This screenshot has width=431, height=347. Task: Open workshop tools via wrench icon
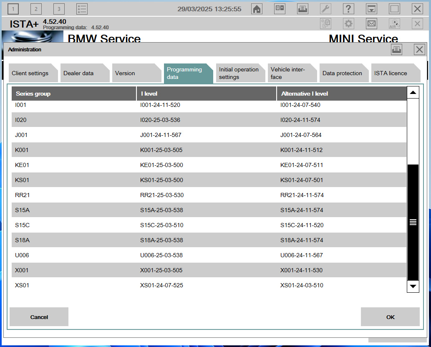pyautogui.click(x=325, y=8)
